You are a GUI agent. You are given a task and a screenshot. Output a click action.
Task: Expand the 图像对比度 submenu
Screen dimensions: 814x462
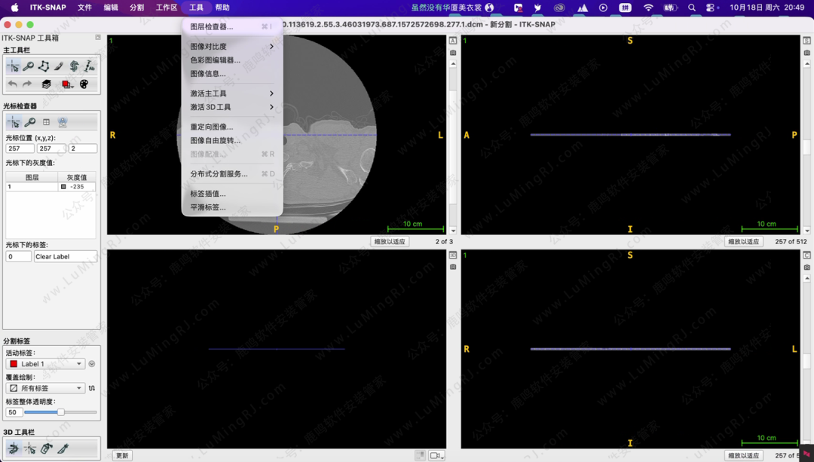[x=231, y=47]
